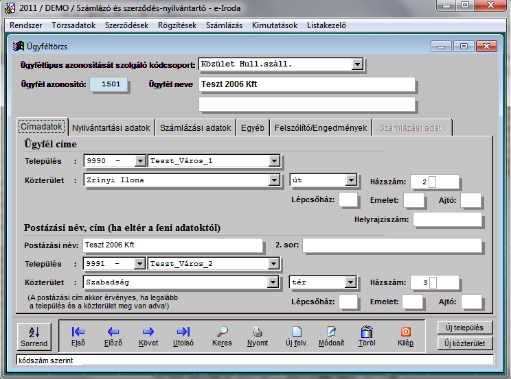Expand the Zrínyi Ilona street name dropdown
The height and width of the screenshot is (379, 511).
coord(274,180)
